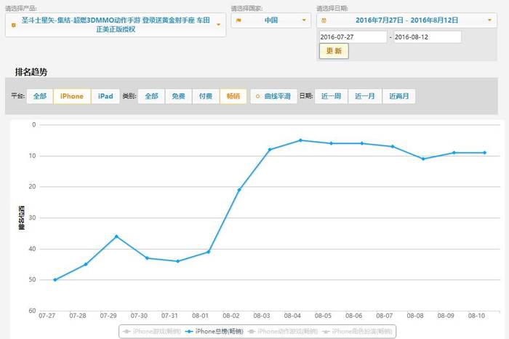Toggle the iPhone游戏(畅销) legend series
The height and width of the screenshot is (339, 509).
pyautogui.click(x=152, y=332)
